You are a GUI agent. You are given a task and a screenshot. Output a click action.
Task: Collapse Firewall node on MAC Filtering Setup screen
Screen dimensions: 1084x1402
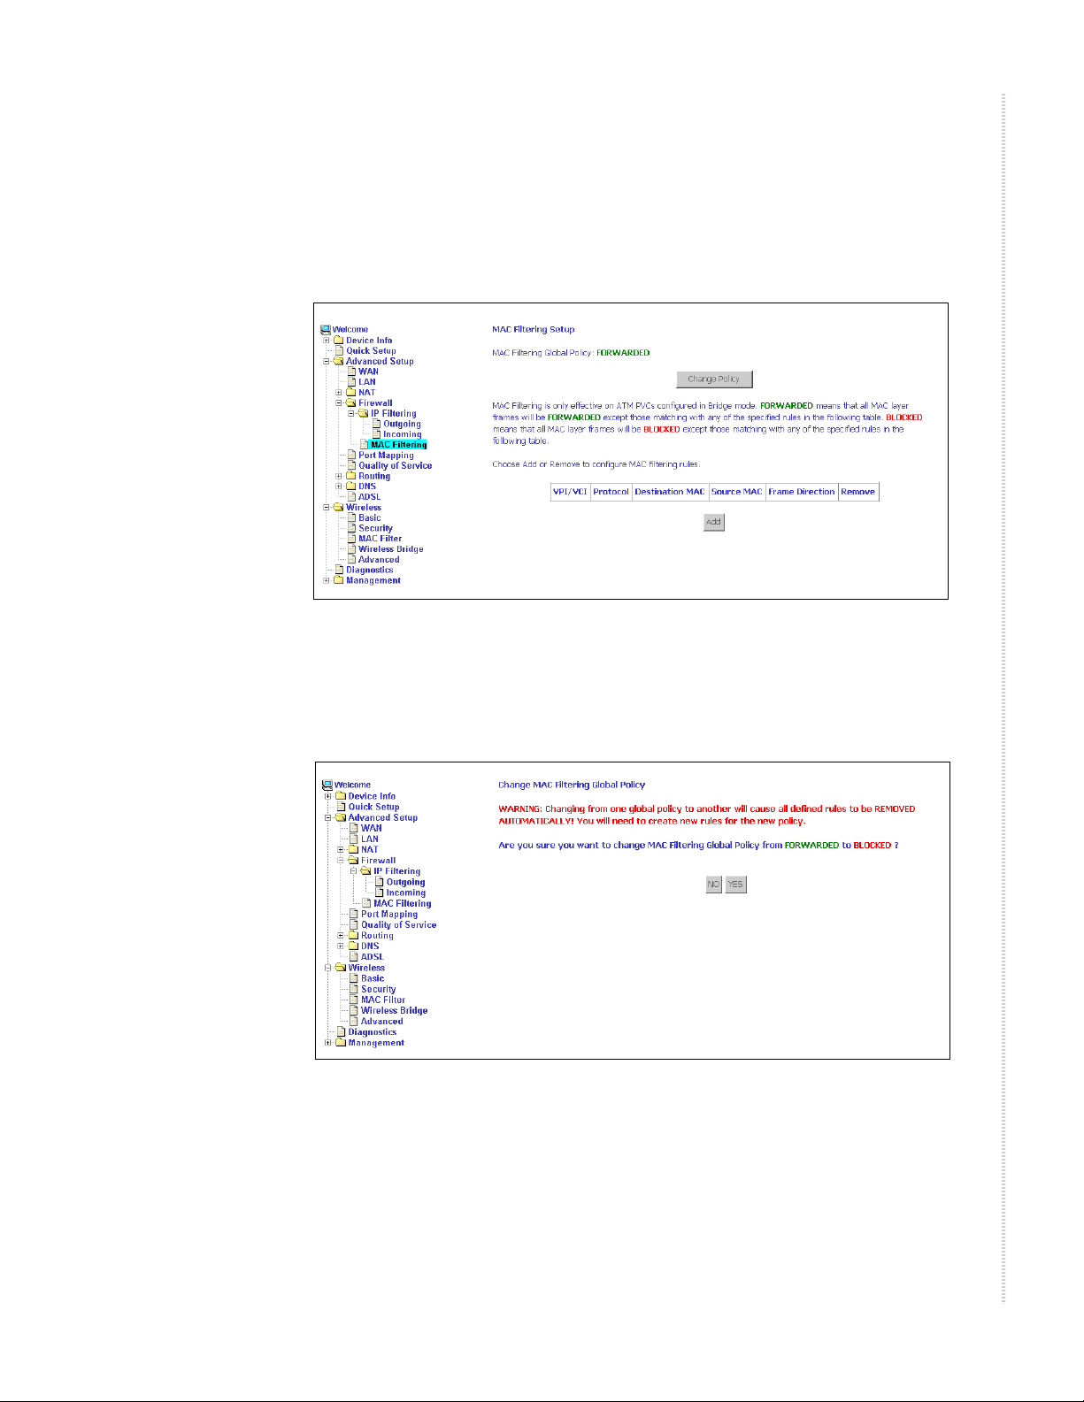(339, 402)
